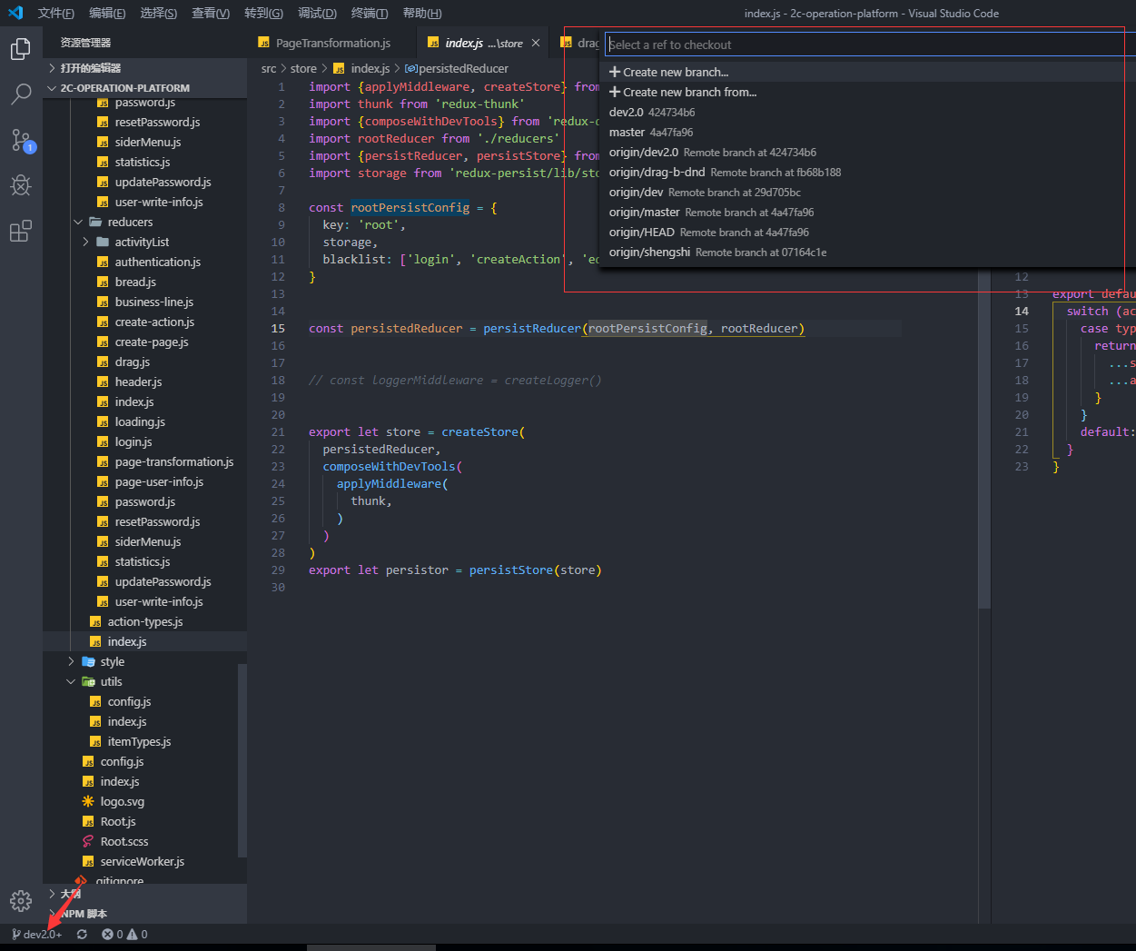Click the synchronize changes icon in status bar
Image resolution: width=1136 pixels, height=951 pixels.
82,934
